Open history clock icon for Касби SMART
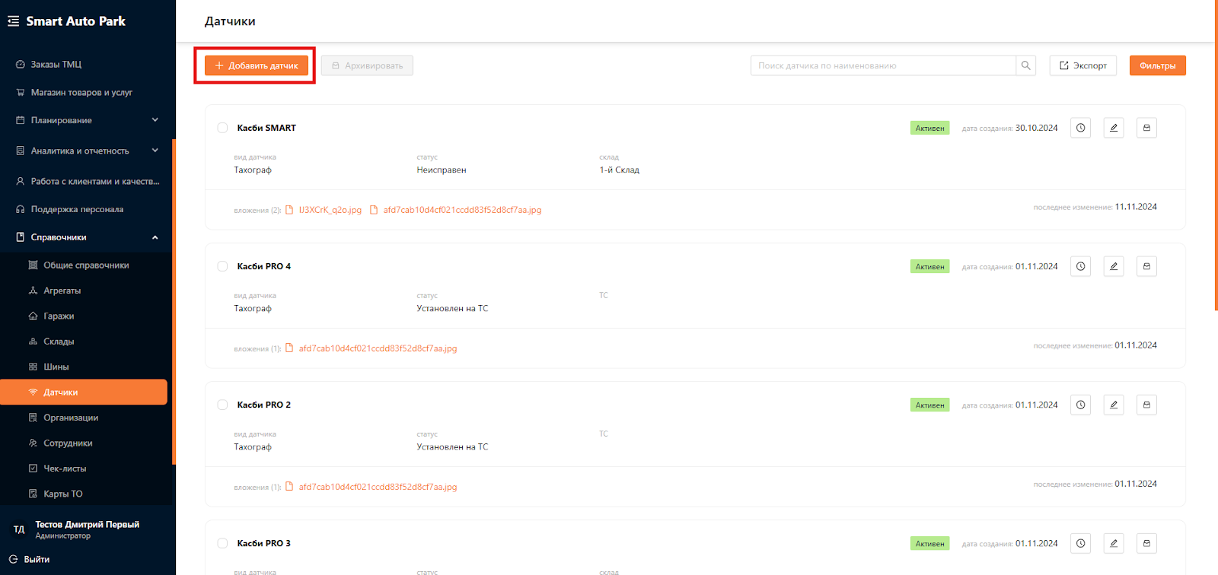1218x575 pixels. click(x=1080, y=128)
